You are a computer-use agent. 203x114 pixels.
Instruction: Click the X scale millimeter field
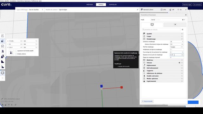tap(16, 41)
